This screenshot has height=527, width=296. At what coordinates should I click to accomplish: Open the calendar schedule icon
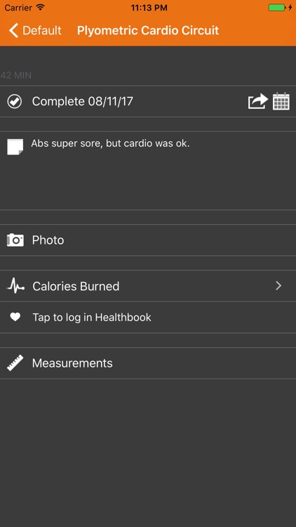coord(281,101)
